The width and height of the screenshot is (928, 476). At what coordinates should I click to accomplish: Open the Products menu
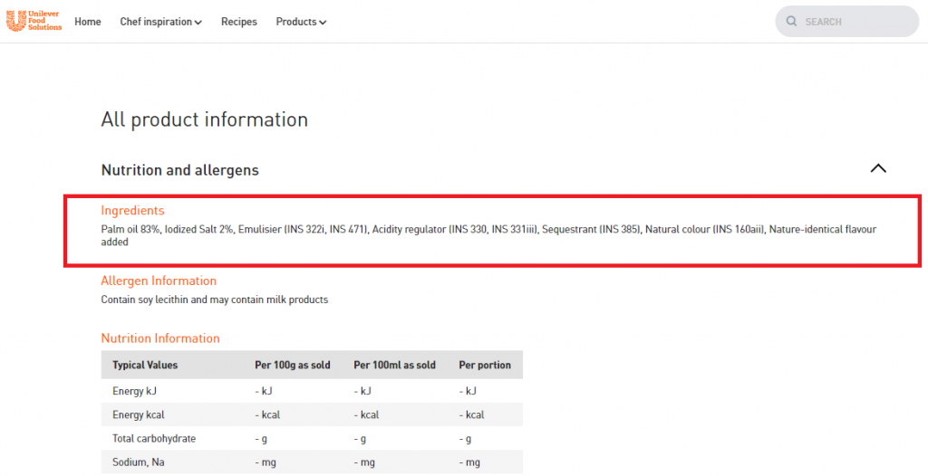[301, 22]
